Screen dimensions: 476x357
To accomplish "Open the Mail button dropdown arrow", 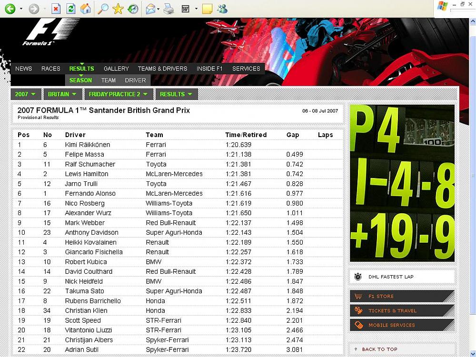I will pos(159,9).
